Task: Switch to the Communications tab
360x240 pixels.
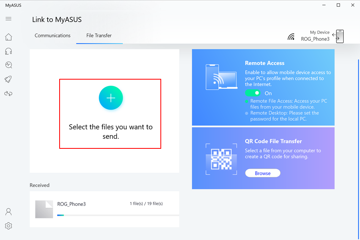Action: (x=52, y=36)
